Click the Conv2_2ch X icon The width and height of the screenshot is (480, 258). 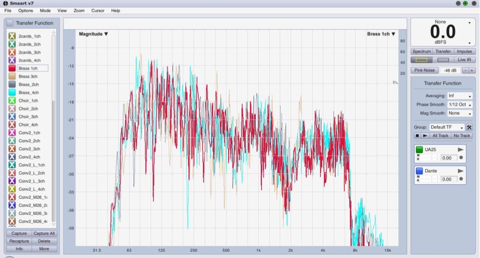pyautogui.click(x=12, y=140)
